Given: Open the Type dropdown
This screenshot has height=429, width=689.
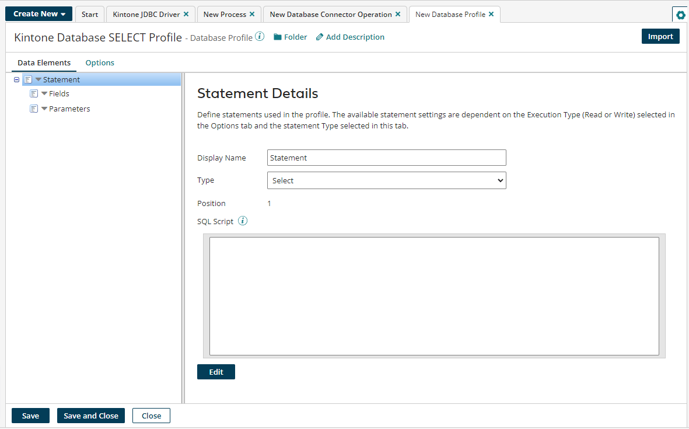Looking at the screenshot, I should [386, 180].
